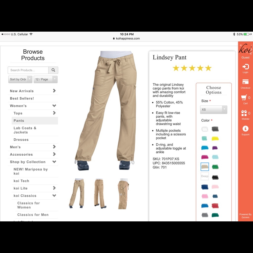This screenshot has height=253, width=253.
Task: Click the Guest account label
Action: click(245, 57)
